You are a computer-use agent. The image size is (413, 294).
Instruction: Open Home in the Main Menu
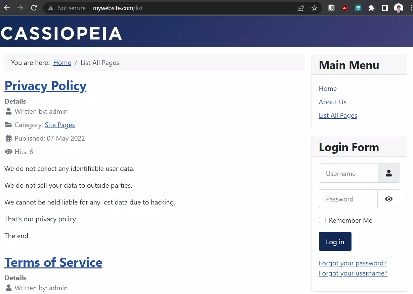tap(328, 88)
